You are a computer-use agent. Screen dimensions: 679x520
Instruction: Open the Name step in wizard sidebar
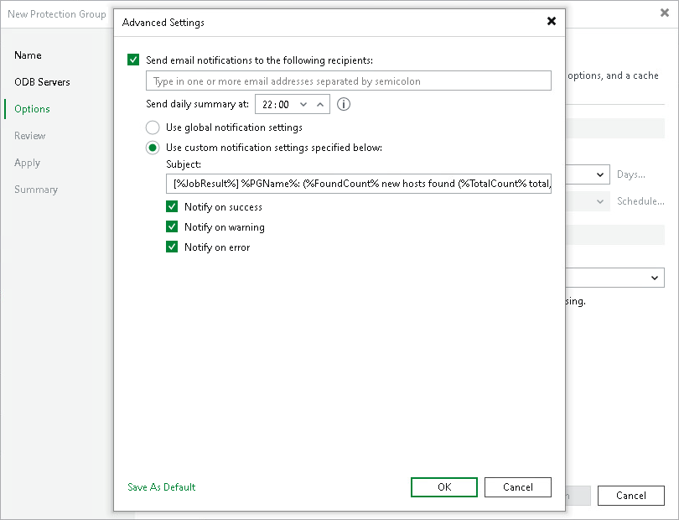(x=29, y=55)
